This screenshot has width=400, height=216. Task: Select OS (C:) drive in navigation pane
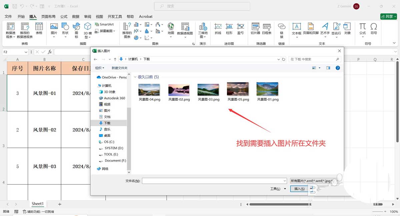pos(107,142)
